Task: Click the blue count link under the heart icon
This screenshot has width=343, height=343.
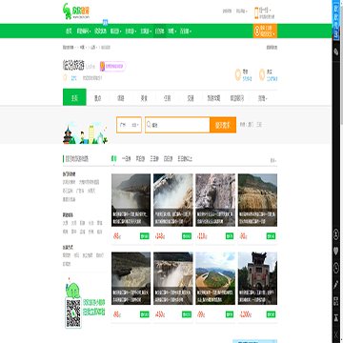Action: coord(247,78)
